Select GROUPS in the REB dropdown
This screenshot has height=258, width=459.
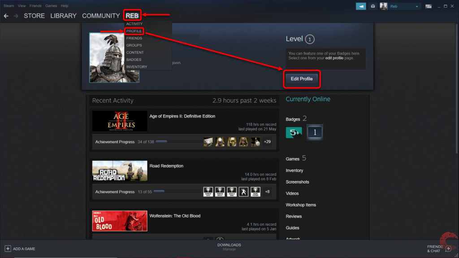point(134,45)
